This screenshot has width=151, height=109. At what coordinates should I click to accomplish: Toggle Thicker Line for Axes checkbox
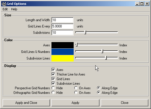(x=53, y=74)
